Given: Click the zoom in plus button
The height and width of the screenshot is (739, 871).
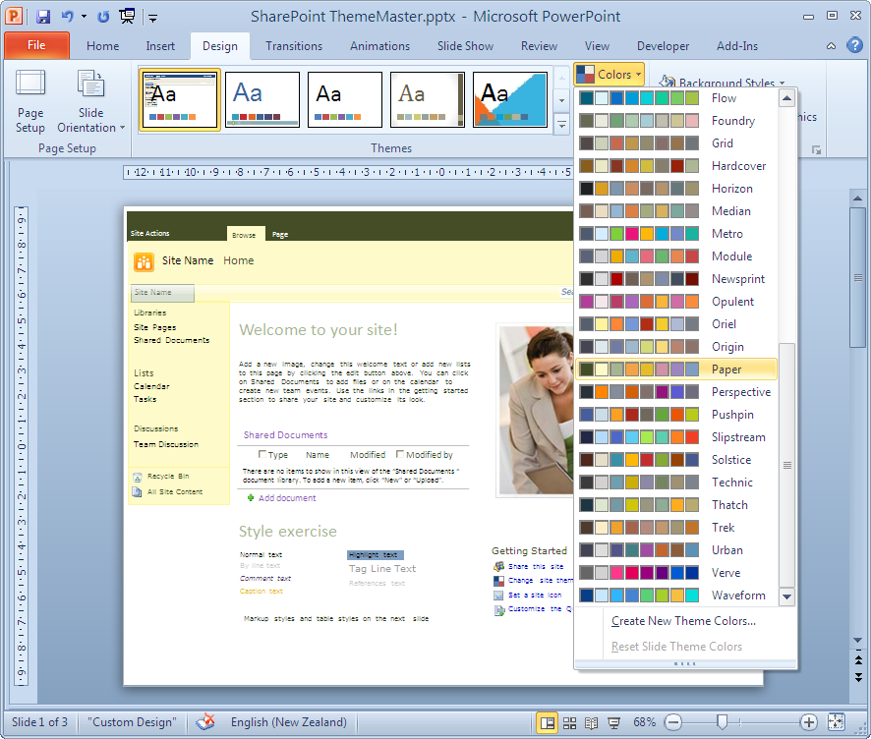Looking at the screenshot, I should (x=809, y=722).
